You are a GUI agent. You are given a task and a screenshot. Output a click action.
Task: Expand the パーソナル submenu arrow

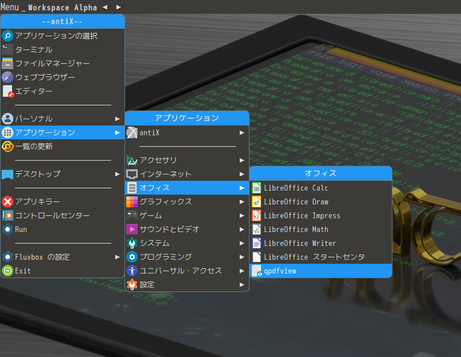point(118,119)
